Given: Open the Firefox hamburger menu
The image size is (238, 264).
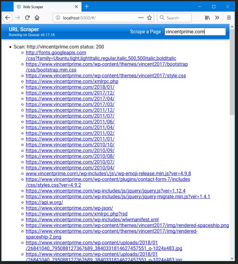Looking at the screenshot, I should pyautogui.click(x=229, y=18).
